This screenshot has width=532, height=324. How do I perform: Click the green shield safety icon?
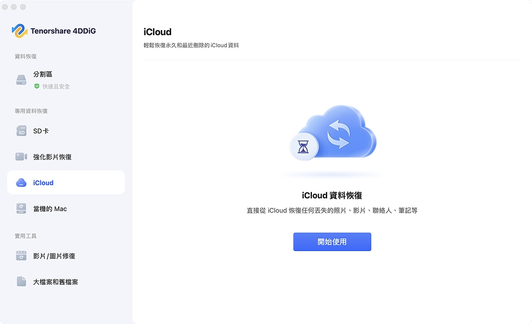pyautogui.click(x=37, y=86)
